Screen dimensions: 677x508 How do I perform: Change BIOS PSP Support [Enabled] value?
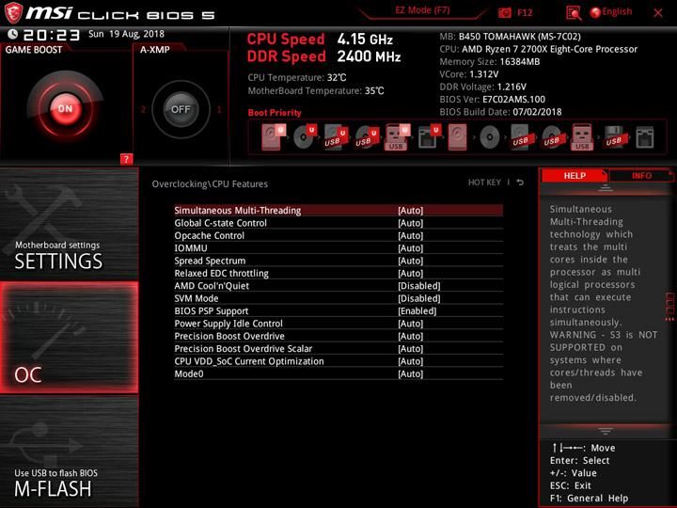pyautogui.click(x=417, y=310)
